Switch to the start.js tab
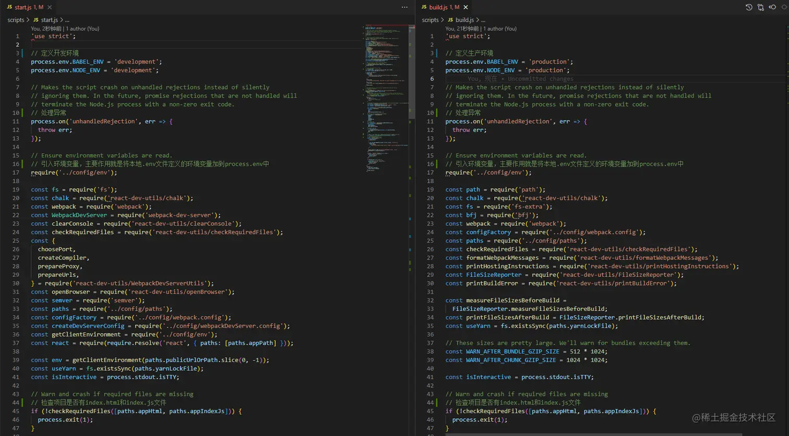 coord(29,7)
